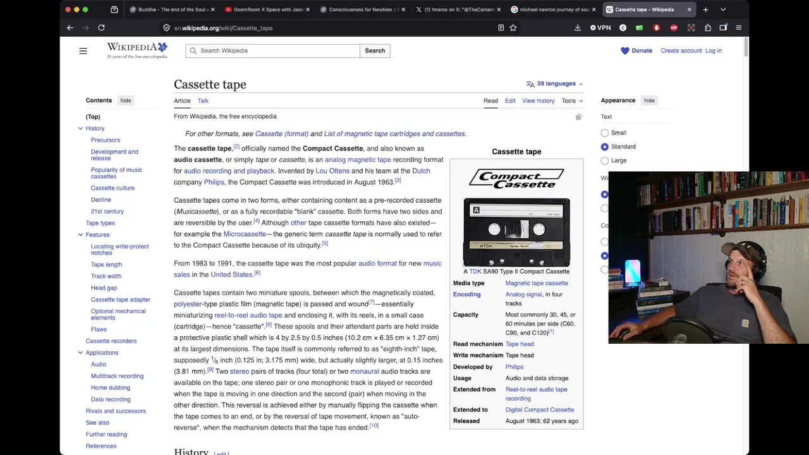809x455 pixels.
Task: Click the screenshot capture extension icon
Action: tap(691, 28)
